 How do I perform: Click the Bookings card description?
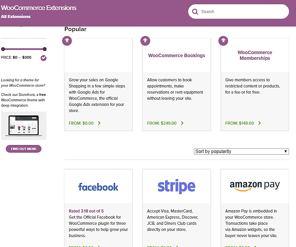(x=175, y=89)
